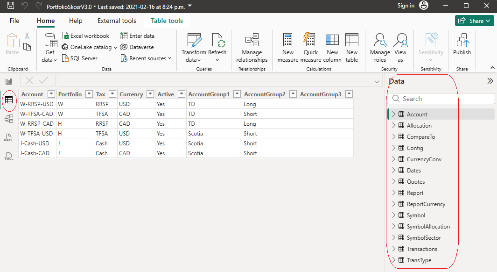The height and width of the screenshot is (272, 497).
Task: Click the Share button
Action: tap(474, 21)
